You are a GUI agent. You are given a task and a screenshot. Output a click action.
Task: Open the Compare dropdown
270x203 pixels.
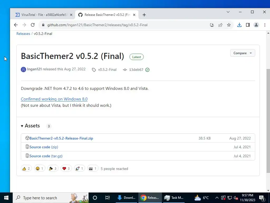(243, 53)
